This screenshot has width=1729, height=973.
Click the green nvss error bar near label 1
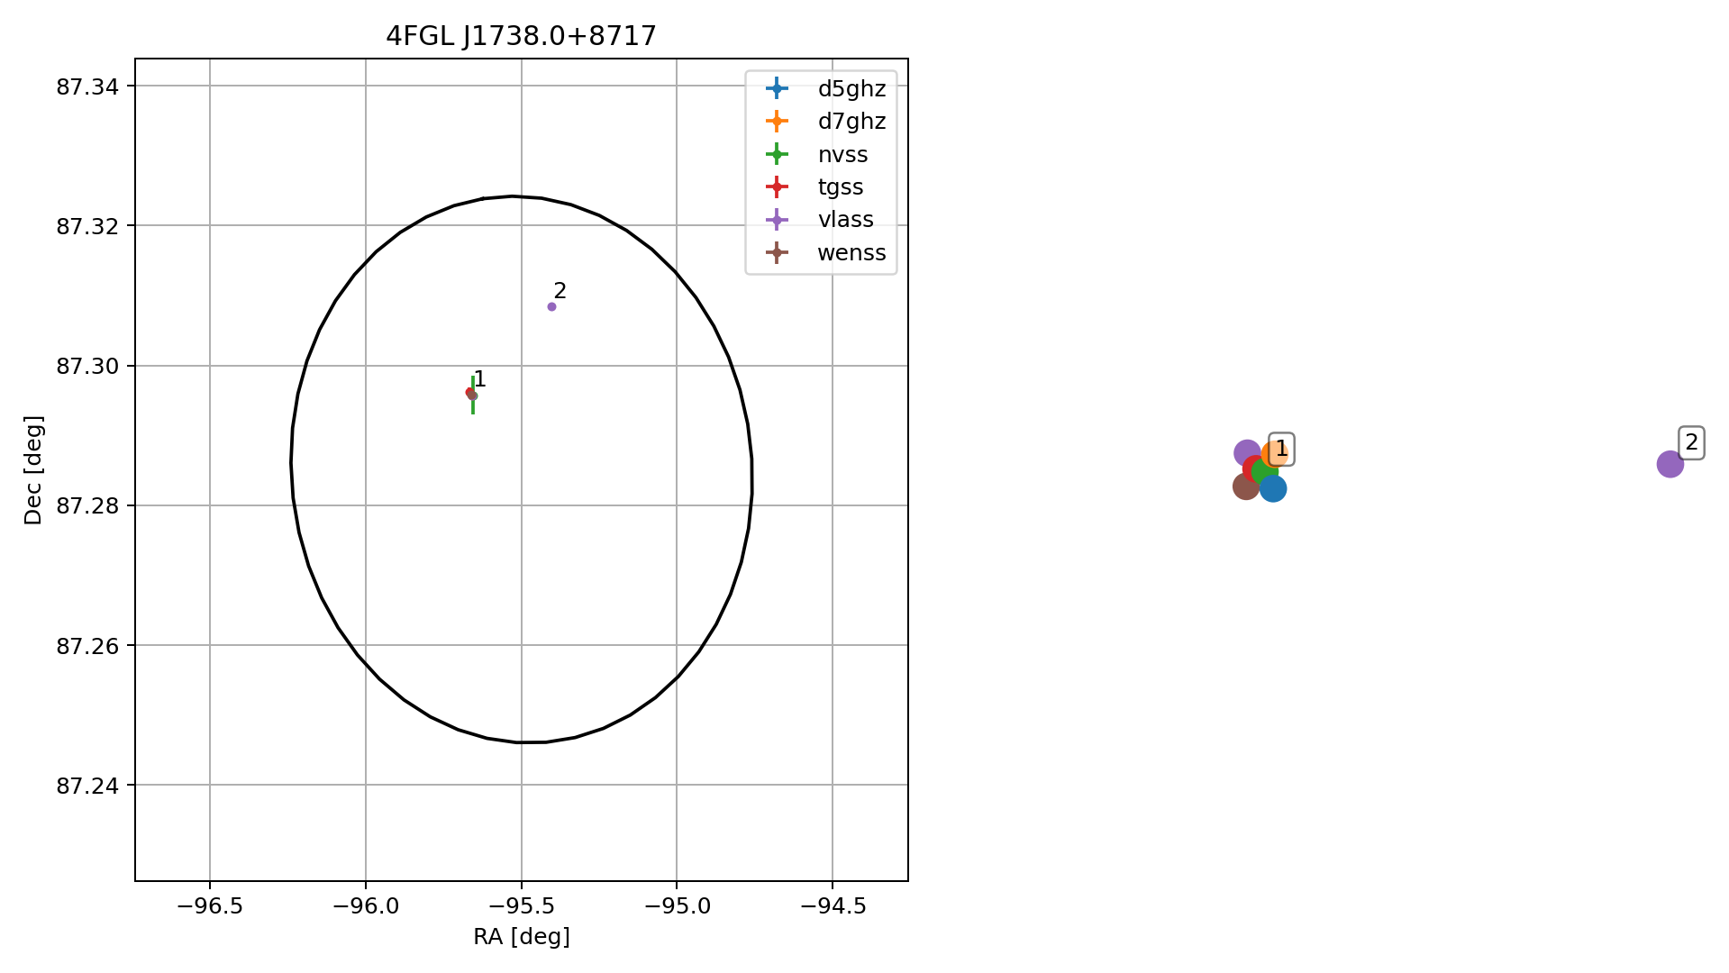[x=473, y=396]
